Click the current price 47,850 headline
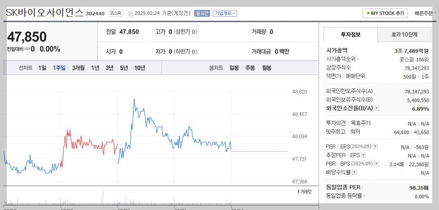This screenshot has height=210, width=439. click(27, 37)
